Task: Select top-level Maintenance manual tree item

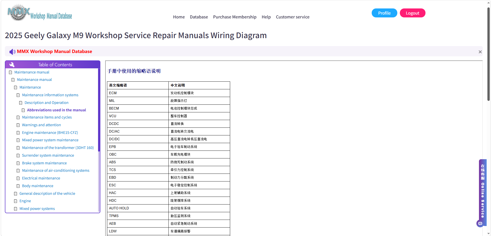Action: pyautogui.click(x=32, y=72)
